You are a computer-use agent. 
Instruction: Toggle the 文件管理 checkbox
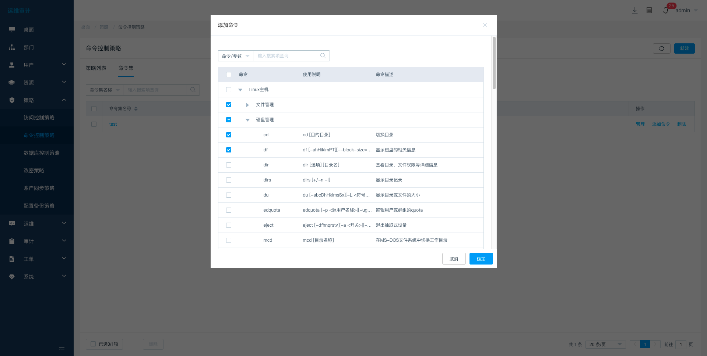(229, 105)
